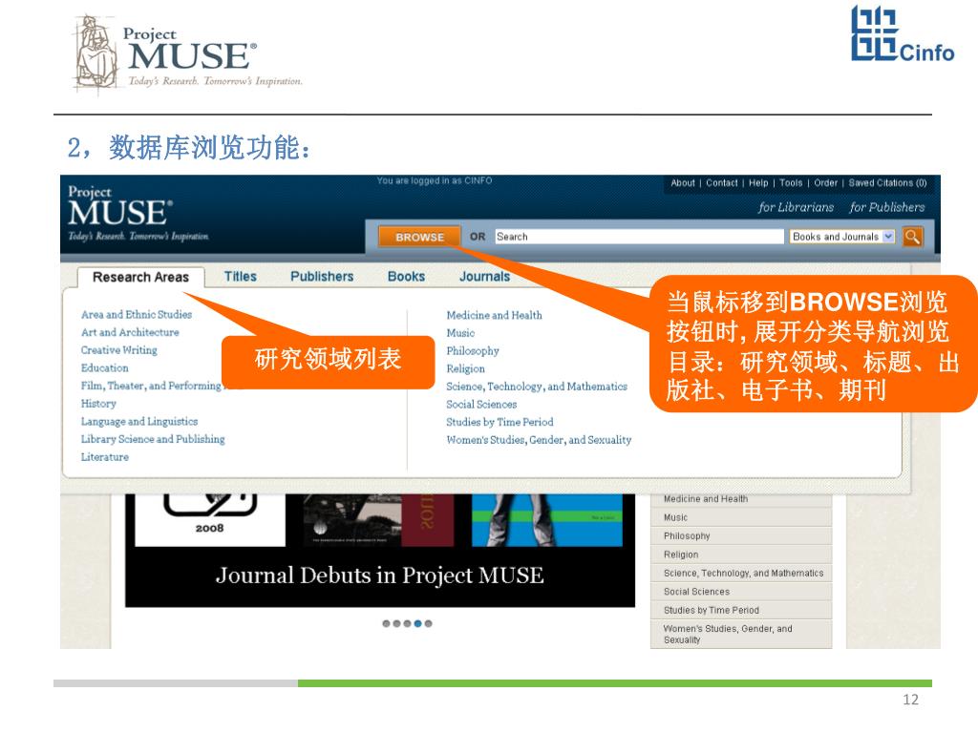
Task: Click the 2008 journal cover thumbnail
Action: click(210, 520)
